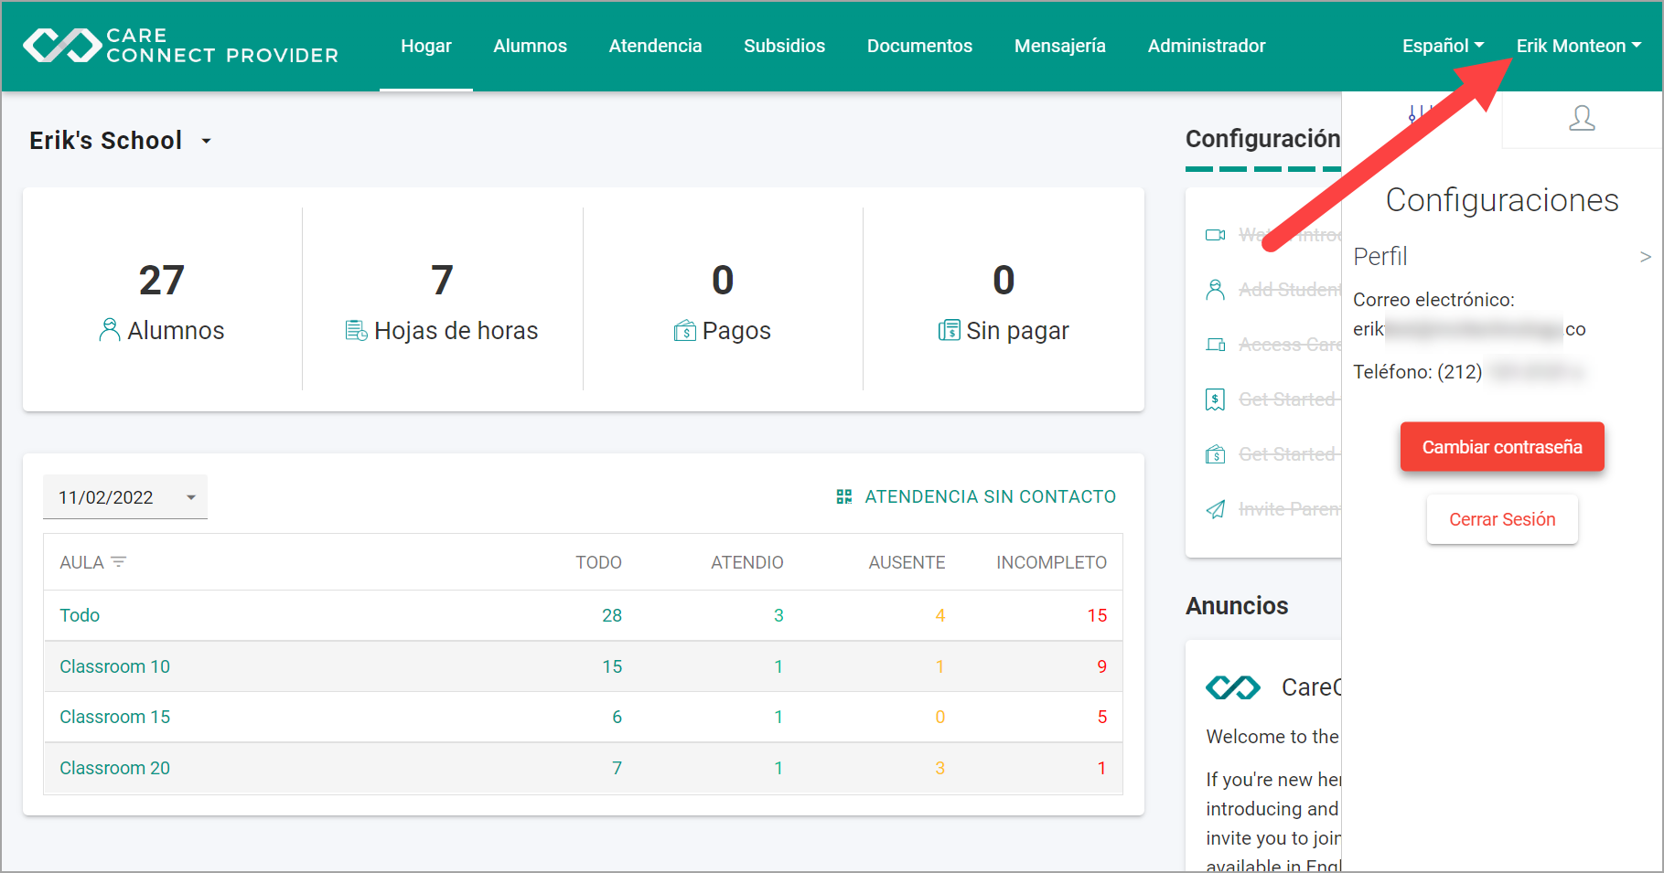Click the QR icon for Atendencia sin contacto
Viewport: 1664px width, 873px height.
pos(844,496)
